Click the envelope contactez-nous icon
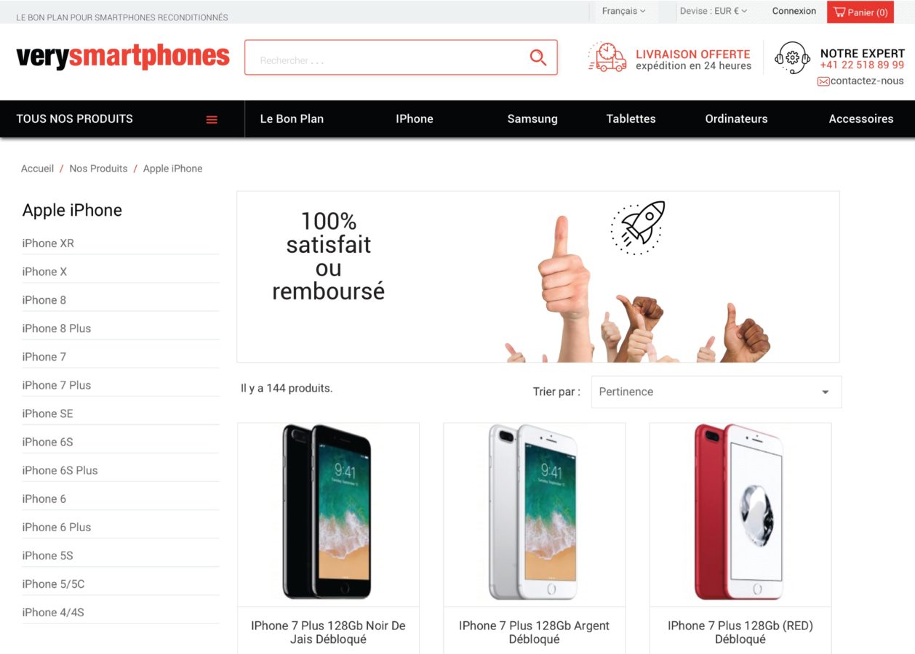This screenshot has height=654, width=915. click(x=823, y=81)
